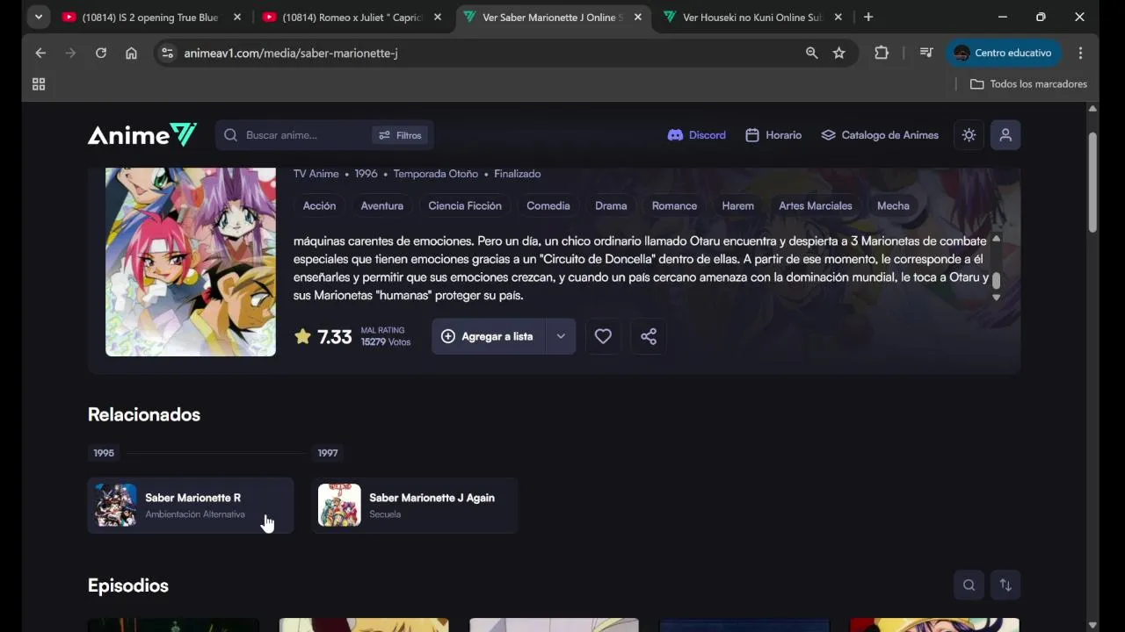Open Todos los marcadores folder

click(1028, 84)
